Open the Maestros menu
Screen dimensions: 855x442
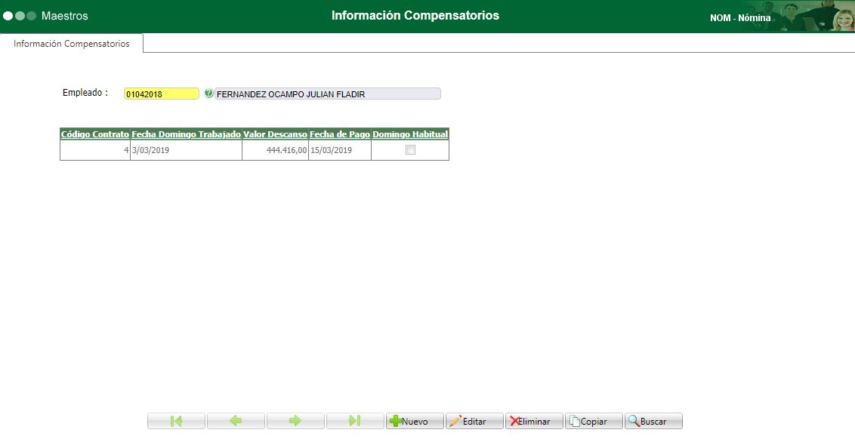tap(64, 16)
